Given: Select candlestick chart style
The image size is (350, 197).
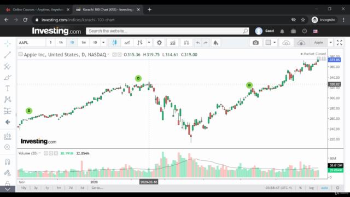Looking at the screenshot, I should pyautogui.click(x=114, y=43).
